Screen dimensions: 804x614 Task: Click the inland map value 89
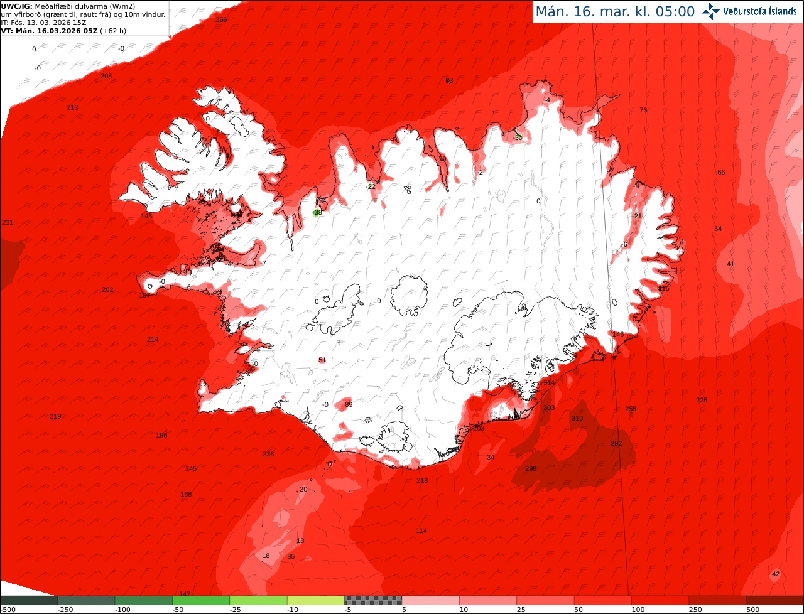pyautogui.click(x=349, y=404)
